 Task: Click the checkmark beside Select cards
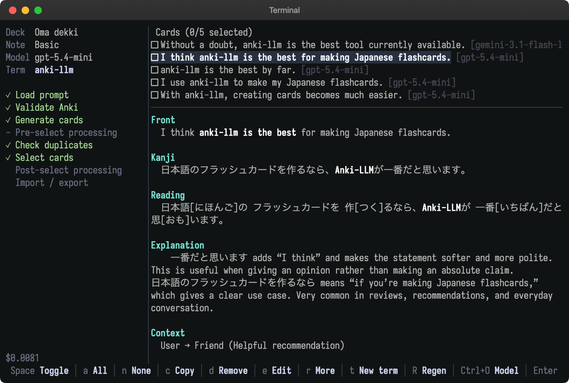point(8,158)
